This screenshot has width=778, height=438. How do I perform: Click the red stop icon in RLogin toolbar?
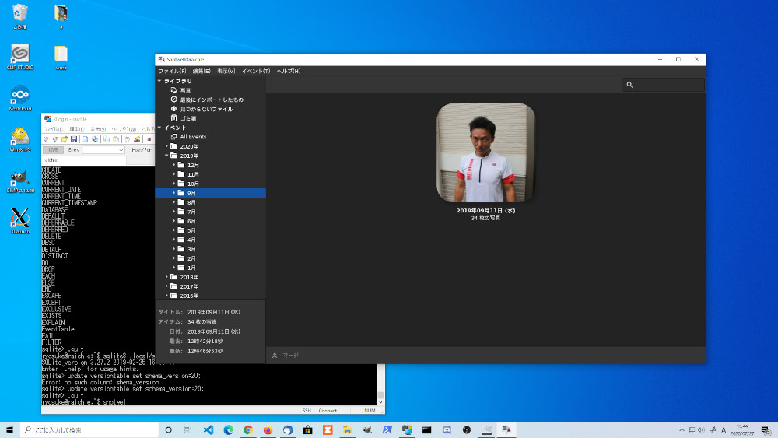click(x=149, y=139)
